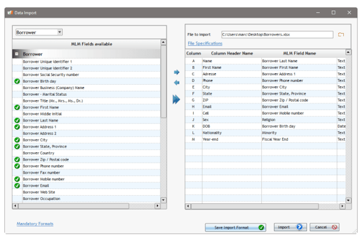The width and height of the screenshot is (362, 245).
Task: Click green check icon beside Borrower Email
Action: pyautogui.click(x=17, y=185)
